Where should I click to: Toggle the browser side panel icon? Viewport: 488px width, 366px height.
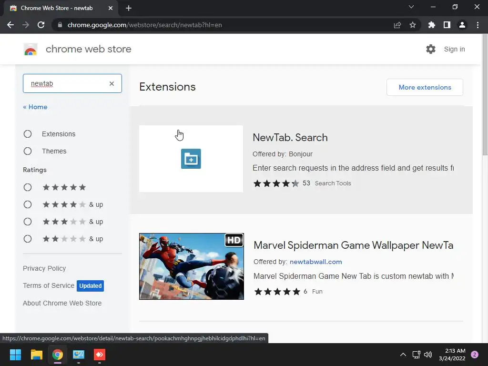click(x=447, y=25)
